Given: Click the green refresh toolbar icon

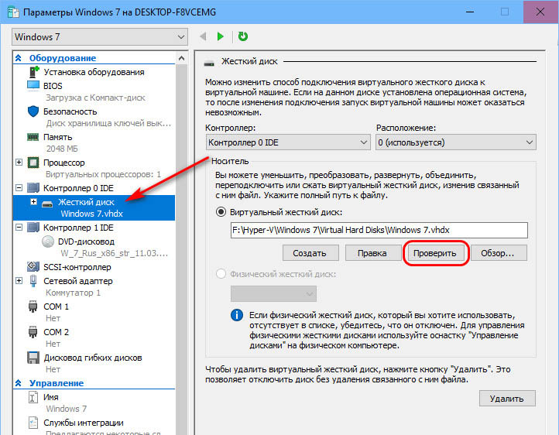Looking at the screenshot, I should click(x=243, y=36).
